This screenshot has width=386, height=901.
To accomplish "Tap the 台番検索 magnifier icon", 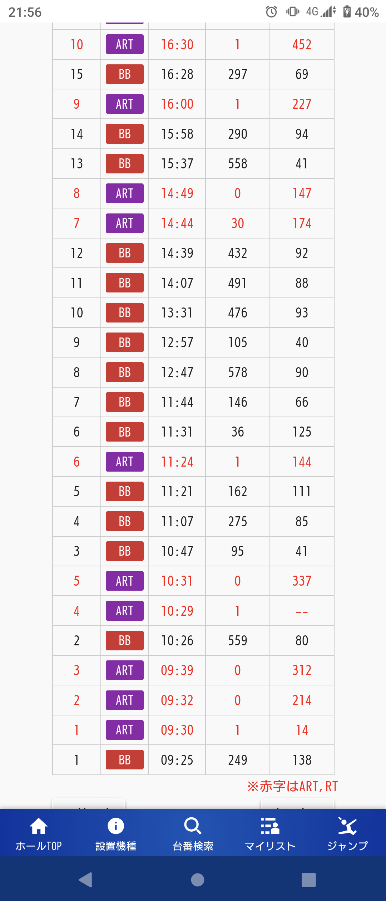I will point(193,826).
